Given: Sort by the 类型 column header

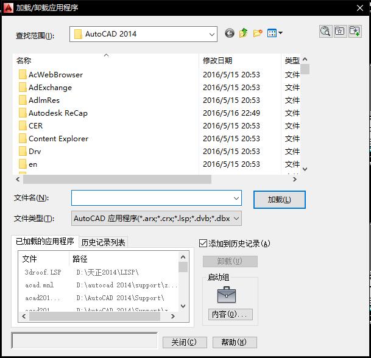Looking at the screenshot, I should click(x=292, y=60).
